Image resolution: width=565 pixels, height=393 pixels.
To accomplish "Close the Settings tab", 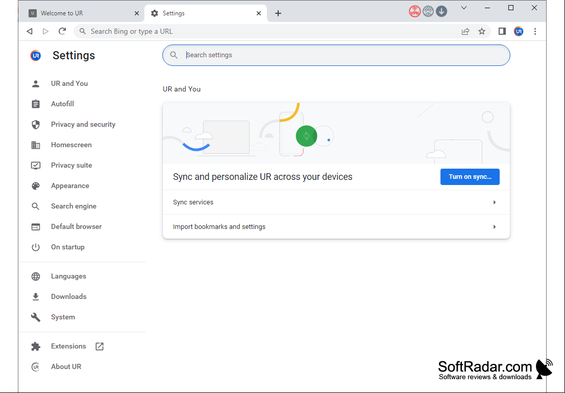I will point(259,13).
